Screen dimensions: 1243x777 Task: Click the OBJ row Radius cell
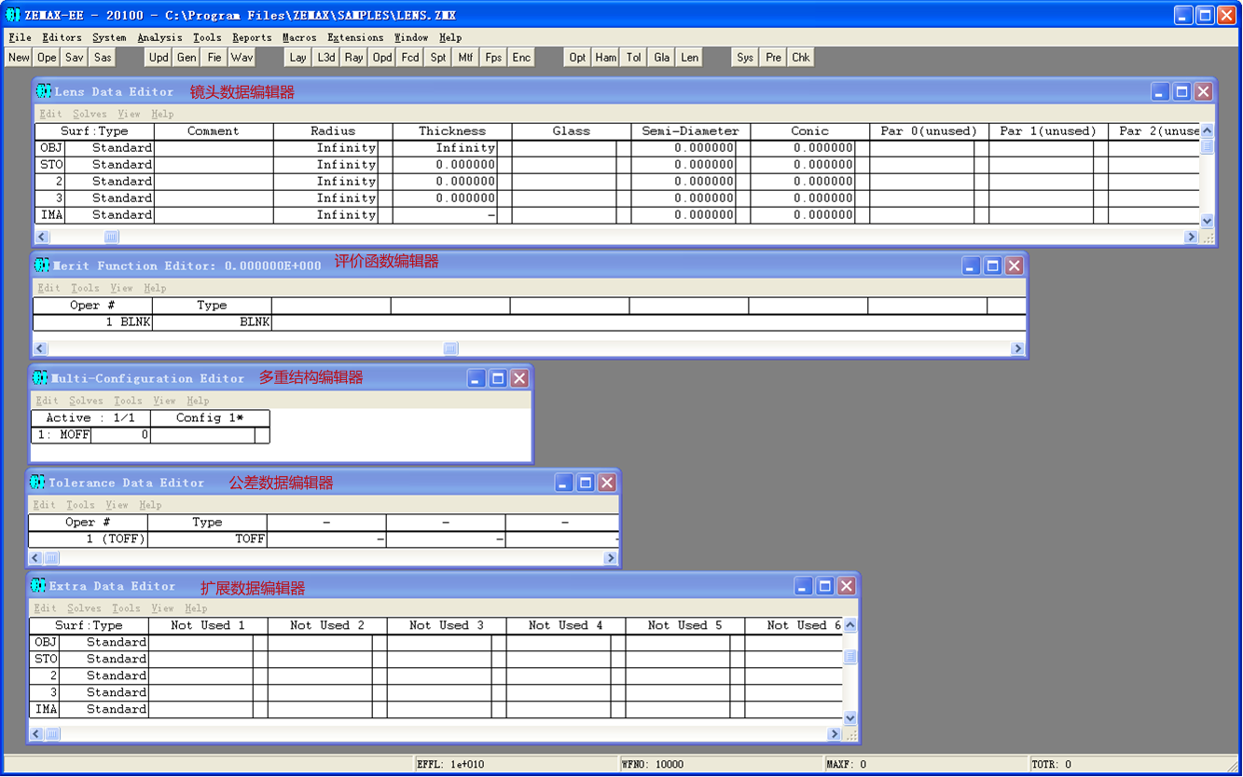(325, 148)
